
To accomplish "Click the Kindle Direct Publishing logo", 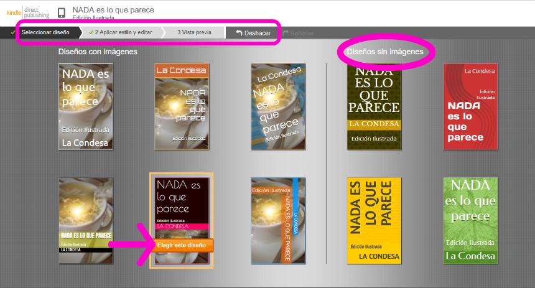I will [28, 12].
